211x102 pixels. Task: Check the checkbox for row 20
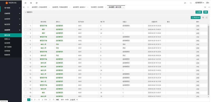(26, 96)
